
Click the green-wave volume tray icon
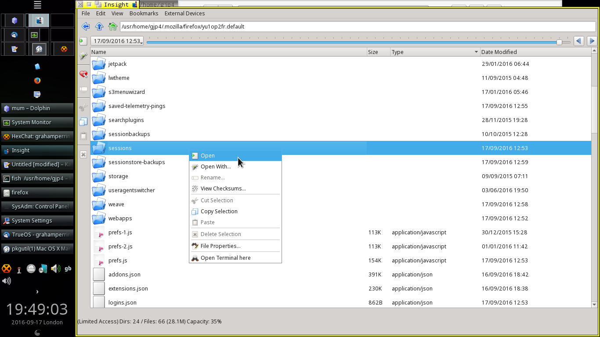click(x=55, y=269)
